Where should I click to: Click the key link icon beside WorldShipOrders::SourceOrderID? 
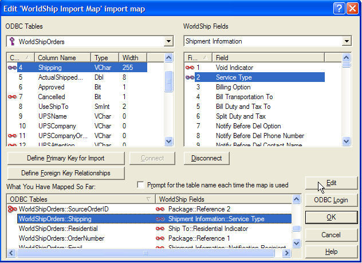[12, 209]
